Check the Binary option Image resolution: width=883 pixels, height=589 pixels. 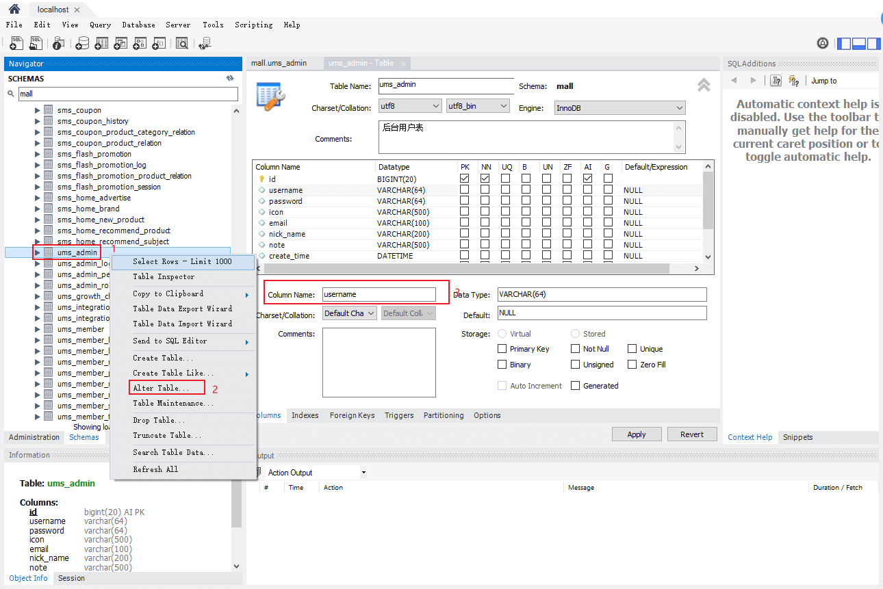click(502, 365)
